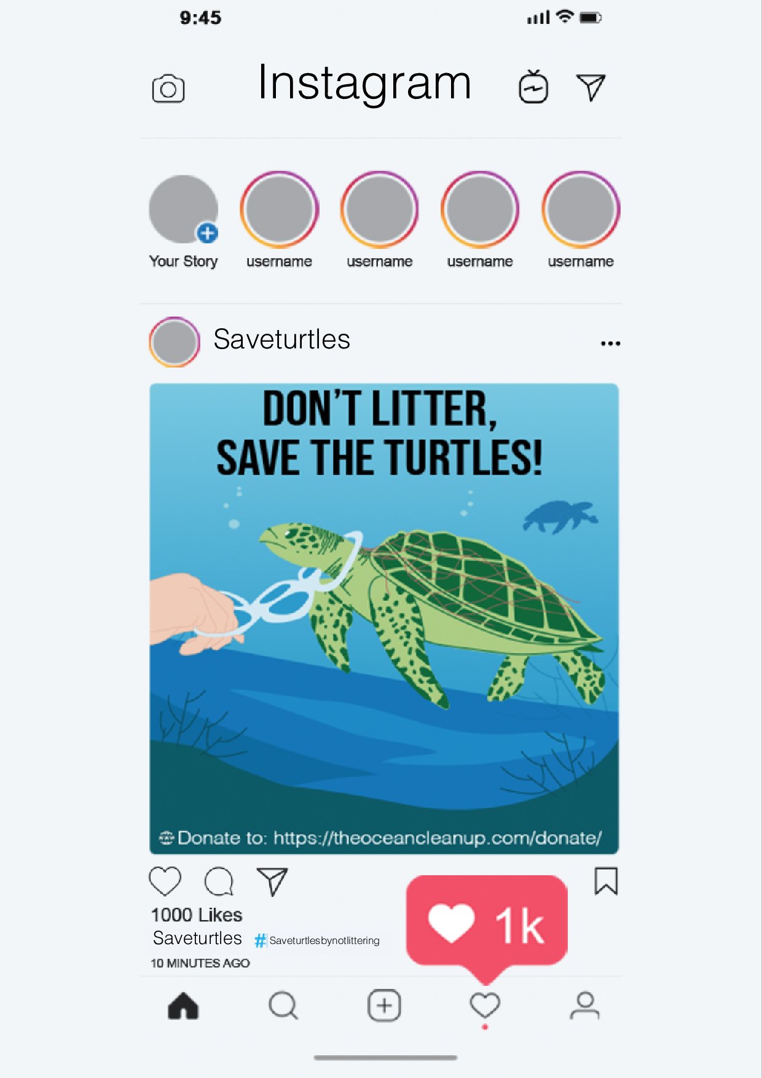Viewport: 762px width, 1078px height.
Task: Open three-dot menu for Saveturtles post
Action: pyautogui.click(x=610, y=343)
